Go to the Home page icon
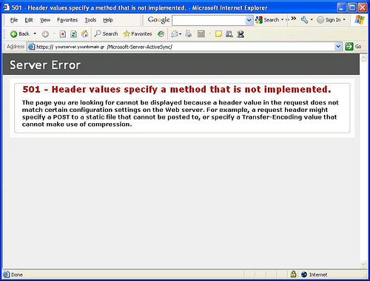Image resolution: width=370 pixels, height=281 pixels. (x=84, y=34)
